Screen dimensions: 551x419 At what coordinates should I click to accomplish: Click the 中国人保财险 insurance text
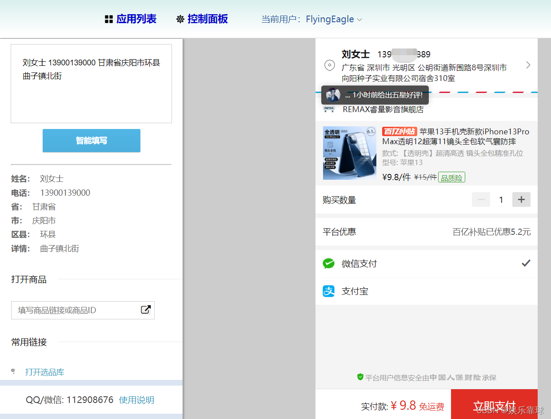coord(455,378)
